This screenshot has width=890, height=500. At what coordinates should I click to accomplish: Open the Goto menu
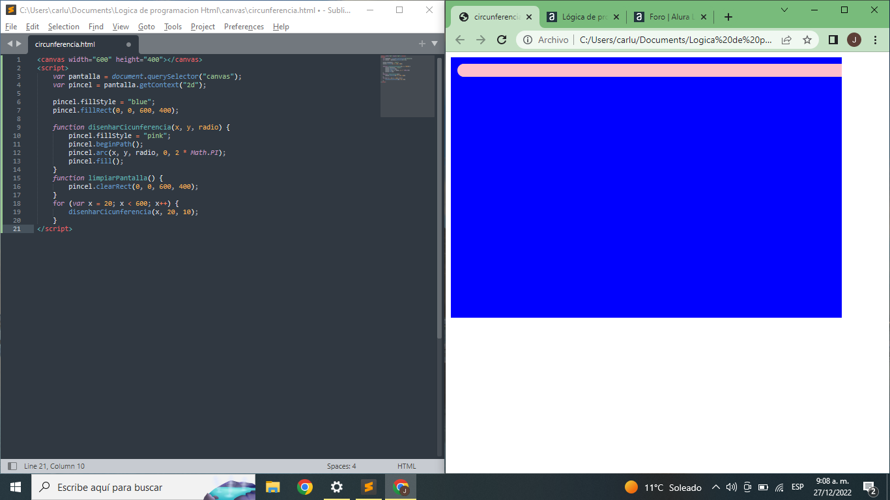[147, 27]
